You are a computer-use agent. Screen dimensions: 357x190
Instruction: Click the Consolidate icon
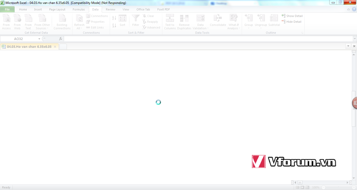pyautogui.click(x=218, y=21)
